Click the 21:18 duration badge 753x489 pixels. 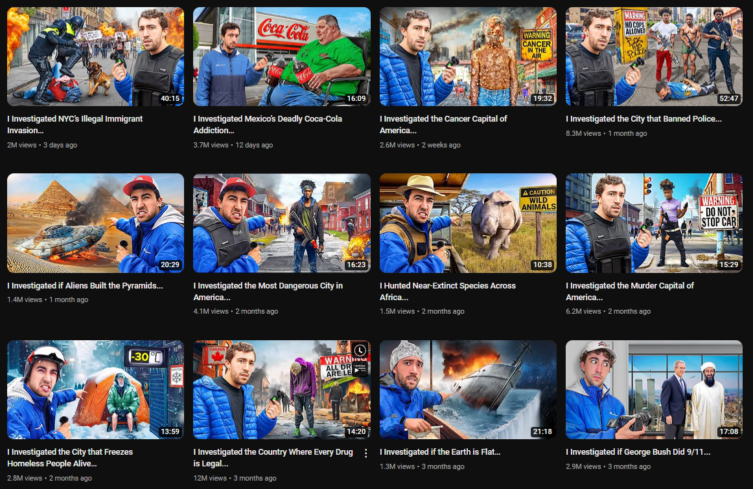542,431
